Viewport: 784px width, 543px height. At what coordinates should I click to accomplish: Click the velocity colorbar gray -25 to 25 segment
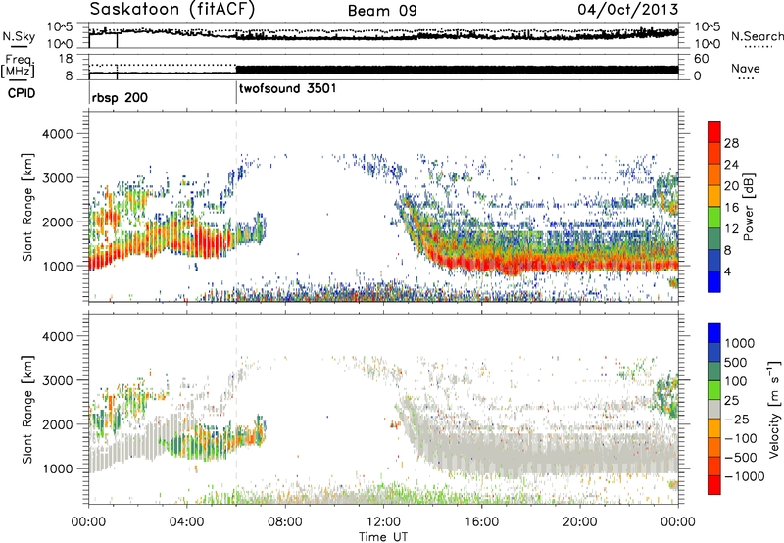pos(714,410)
